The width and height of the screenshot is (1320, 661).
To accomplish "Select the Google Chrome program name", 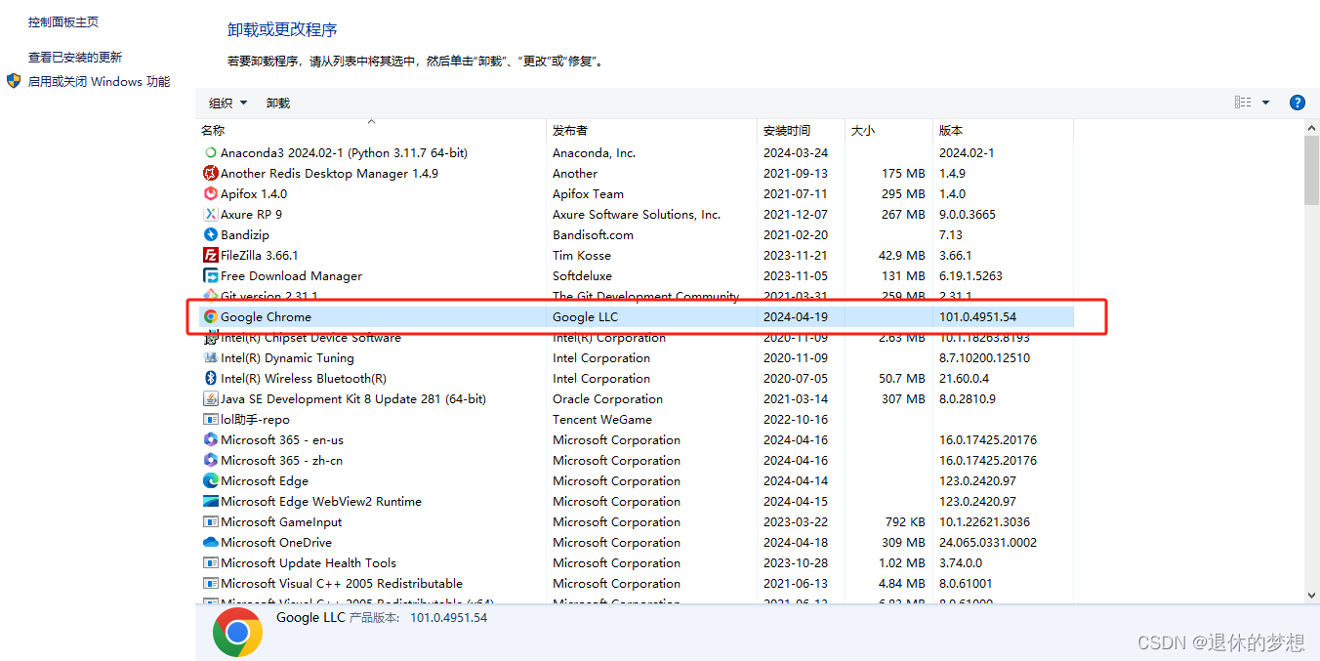I will 266,316.
